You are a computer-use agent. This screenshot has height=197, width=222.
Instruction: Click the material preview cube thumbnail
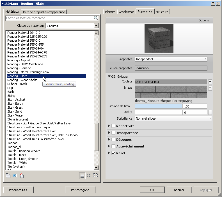159,38
